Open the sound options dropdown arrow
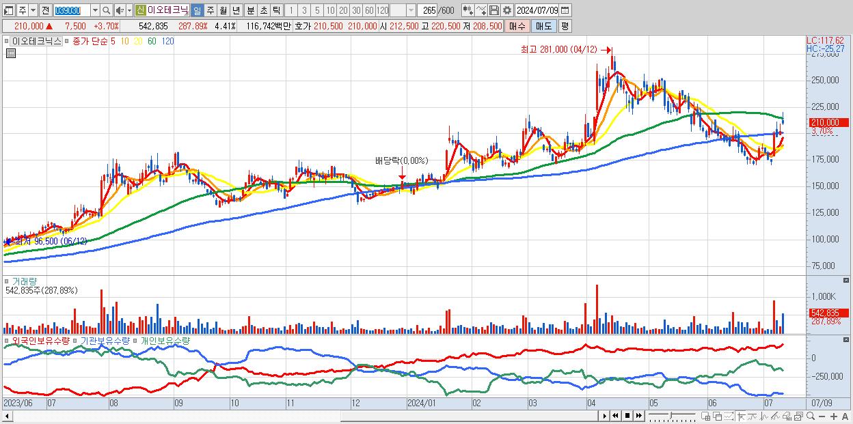Viewport: 853px width, 424px height. pyautogui.click(x=129, y=10)
